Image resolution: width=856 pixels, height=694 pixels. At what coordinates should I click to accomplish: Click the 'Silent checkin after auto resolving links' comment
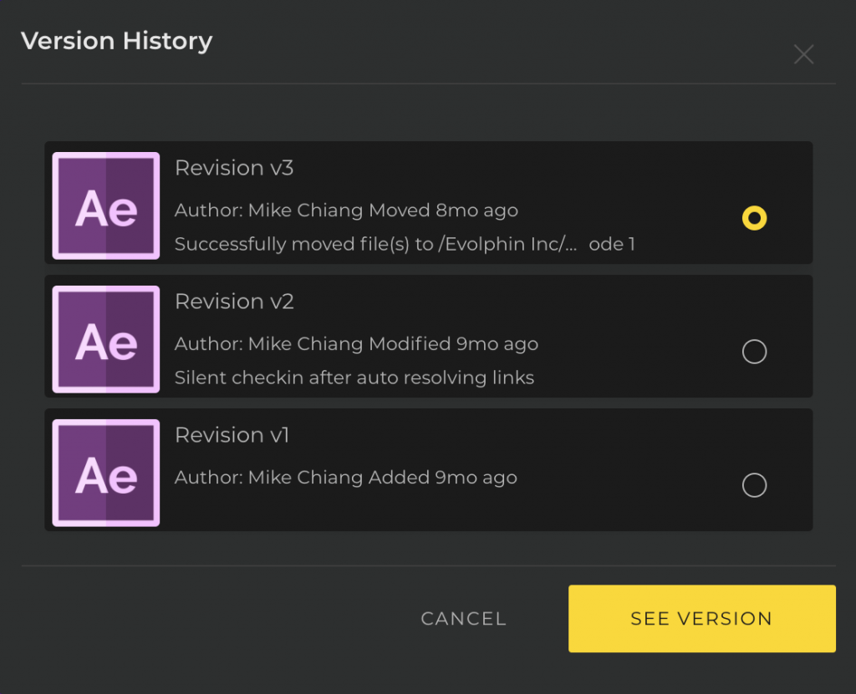[x=354, y=377]
